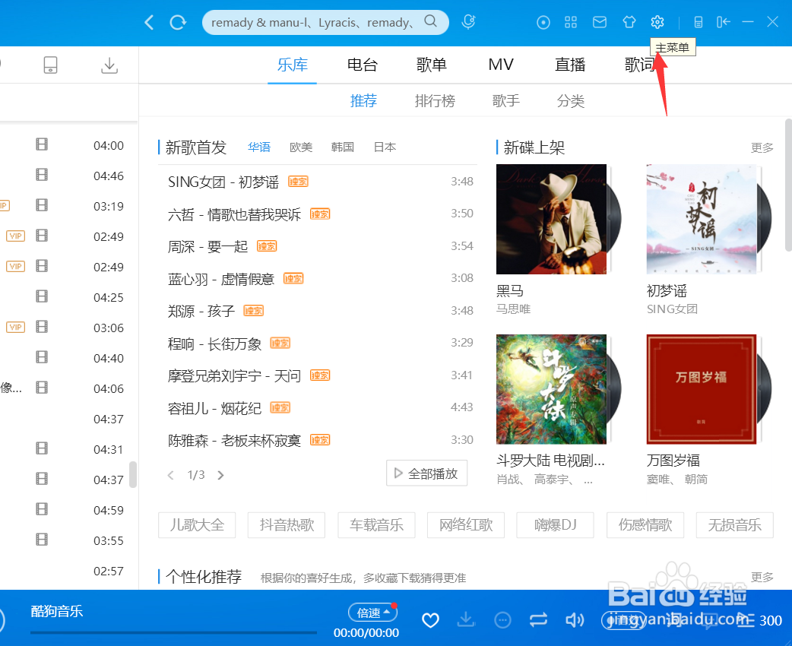Select the 推荐 sub-tab
Screen dimensions: 792x646
coord(363,101)
